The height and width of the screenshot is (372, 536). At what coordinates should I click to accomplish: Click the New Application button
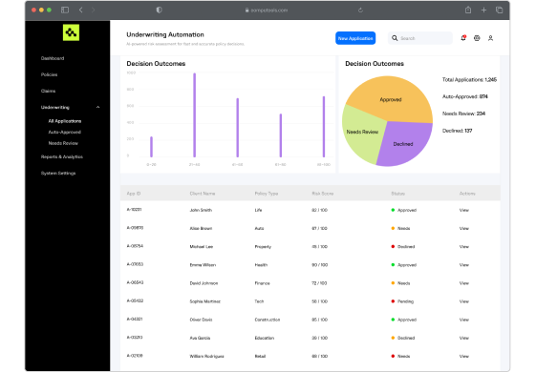click(355, 38)
